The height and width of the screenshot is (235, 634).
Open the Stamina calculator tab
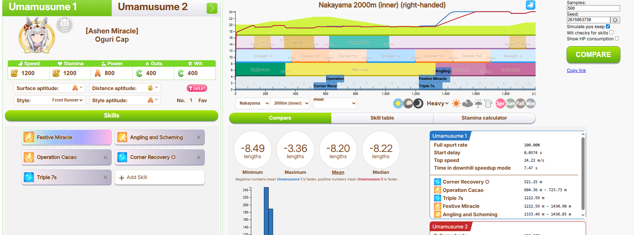click(x=484, y=118)
